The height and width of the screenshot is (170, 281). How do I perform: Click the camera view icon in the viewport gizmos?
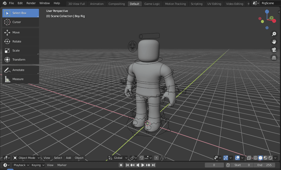click(x=274, y=49)
